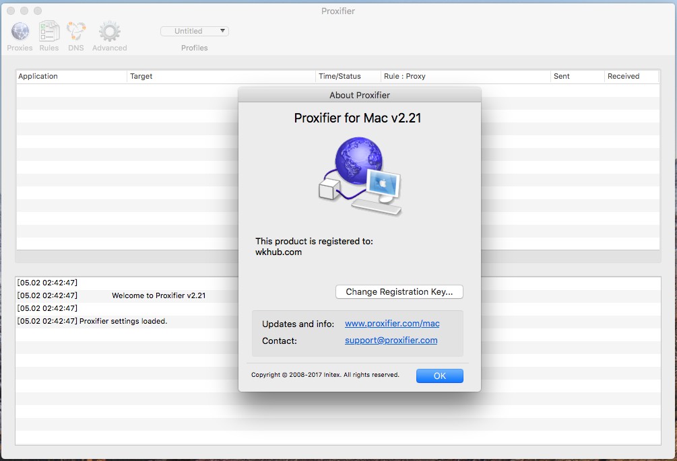Click the copyright Initex notice text
Screen dimensions: 677x461
[325, 375]
